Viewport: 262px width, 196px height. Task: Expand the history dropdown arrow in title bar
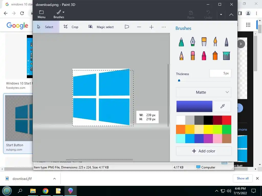(221, 15)
